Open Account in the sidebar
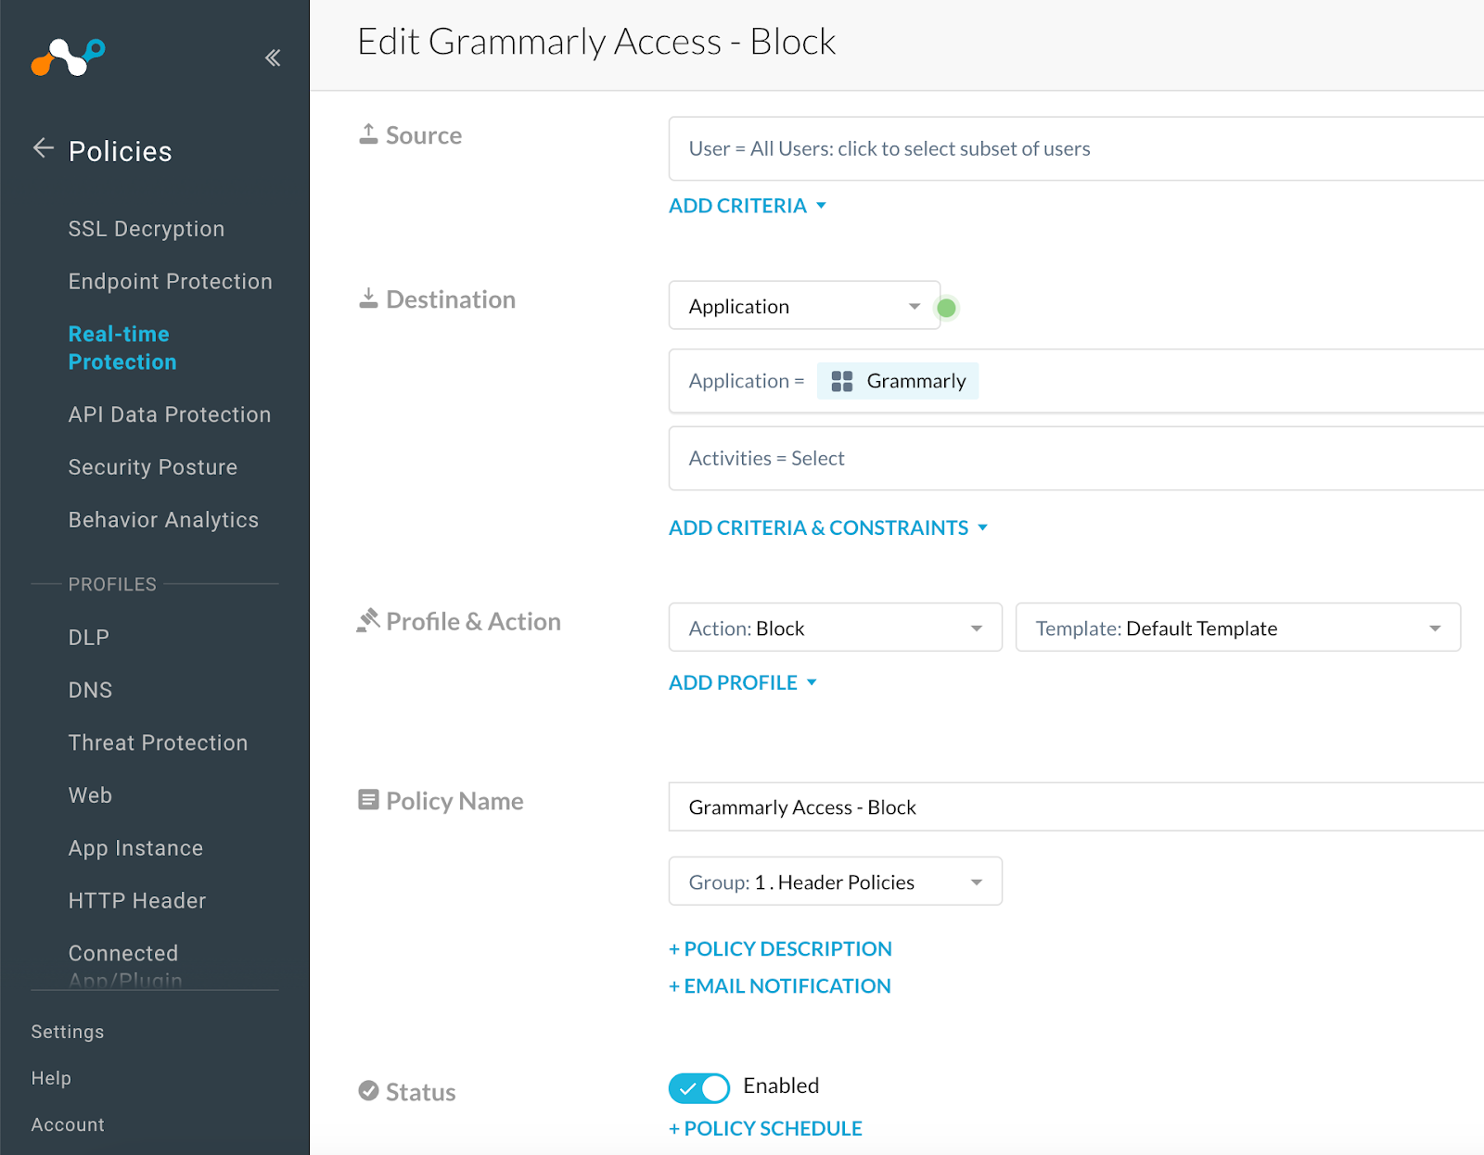Image resolution: width=1484 pixels, height=1155 pixels. 68,1124
